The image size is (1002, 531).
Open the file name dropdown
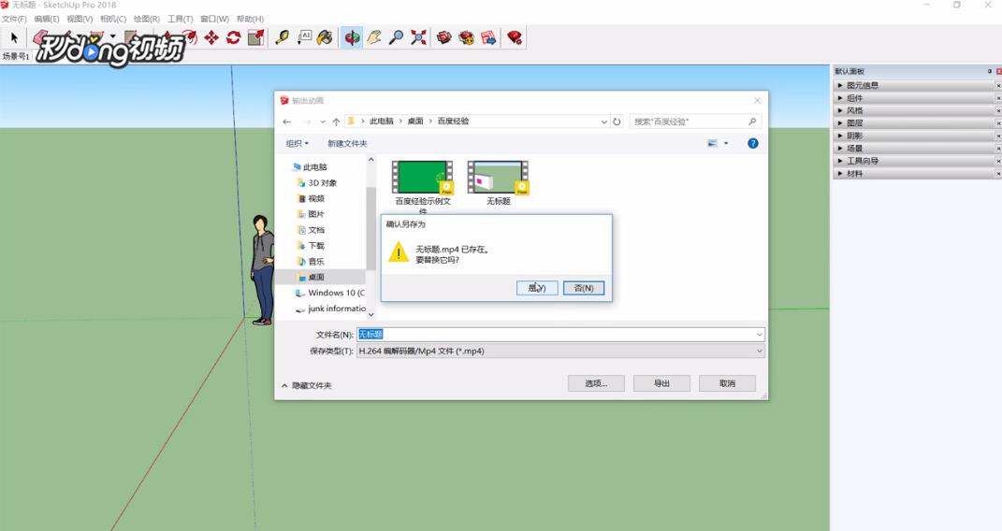click(x=759, y=335)
